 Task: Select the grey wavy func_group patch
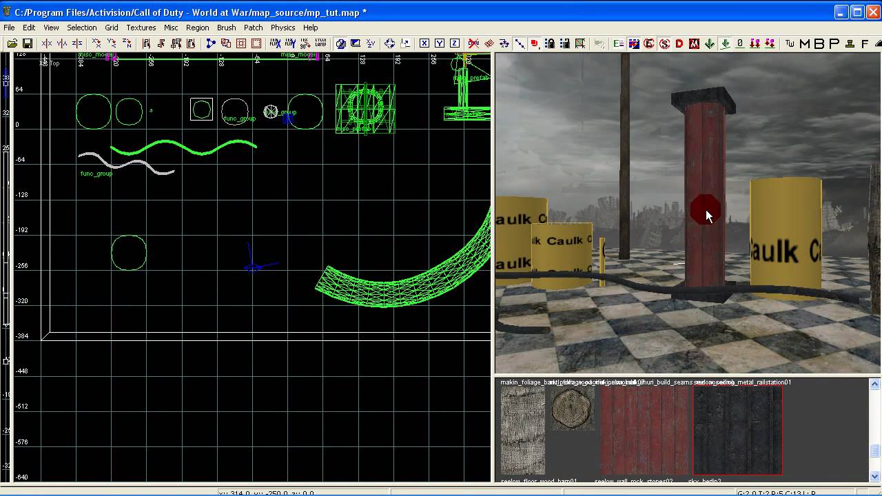[126, 163]
